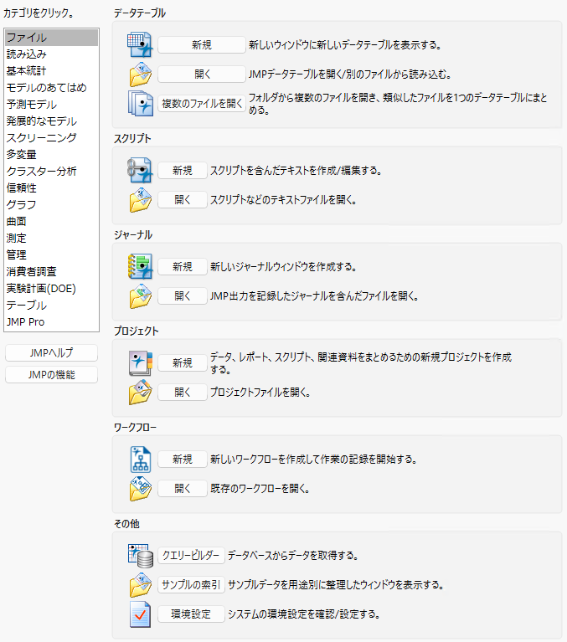Click text スクリプトなどのテキストファイルを開く。
Screen dimensions: 567x642
click(x=283, y=200)
